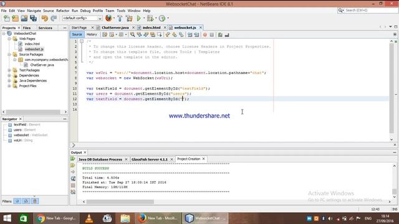Click the Firefox browser selection icon
The width and height of the screenshot is (399, 224).
click(x=108, y=18)
